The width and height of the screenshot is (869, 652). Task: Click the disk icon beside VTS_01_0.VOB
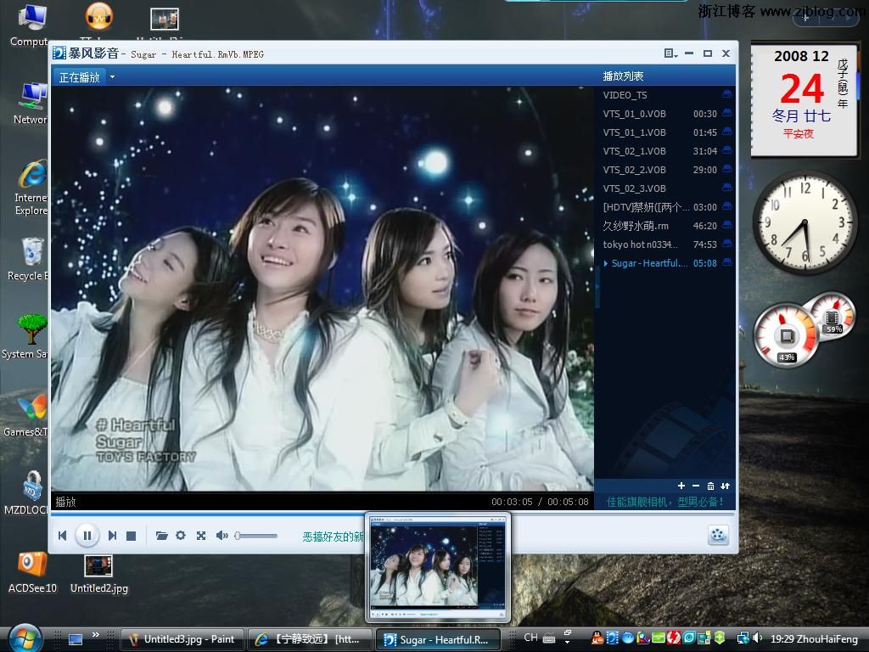(x=727, y=113)
